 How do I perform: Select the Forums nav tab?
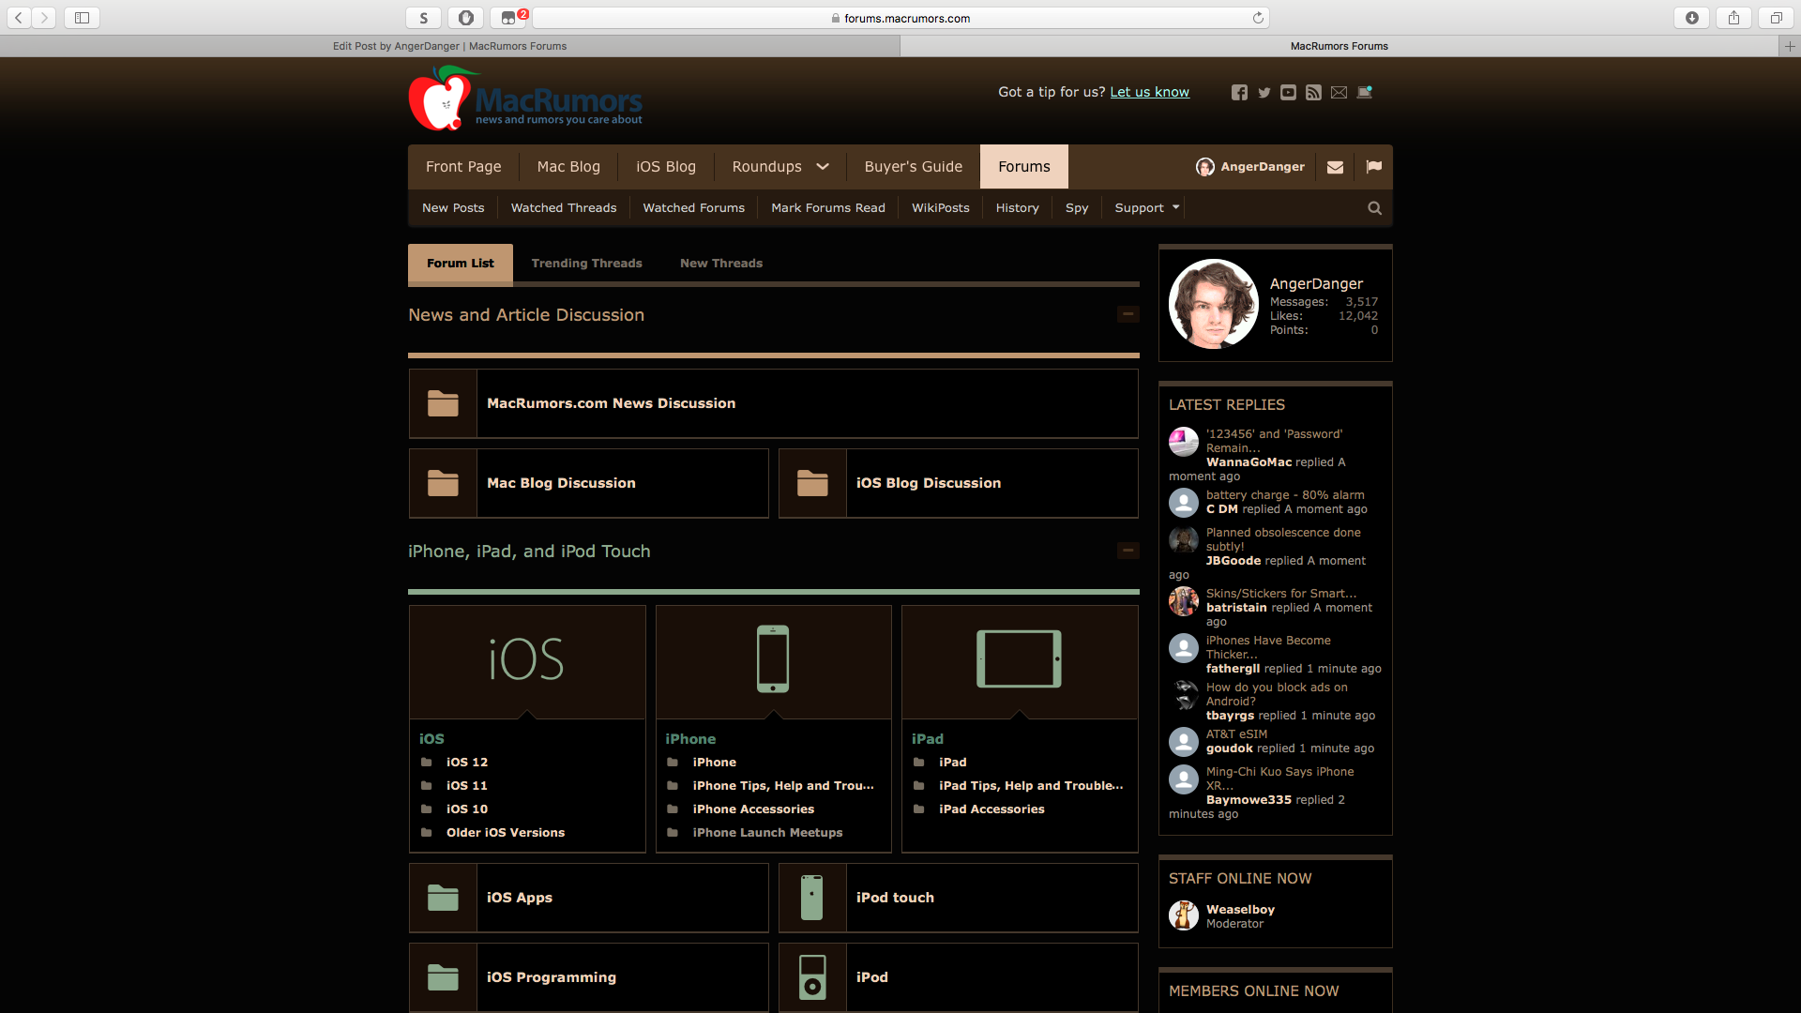point(1024,167)
